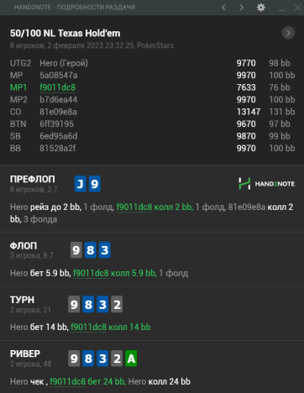304x393 pixels.
Task: Open player f9011dc8 in the seat list
Action: (x=57, y=87)
